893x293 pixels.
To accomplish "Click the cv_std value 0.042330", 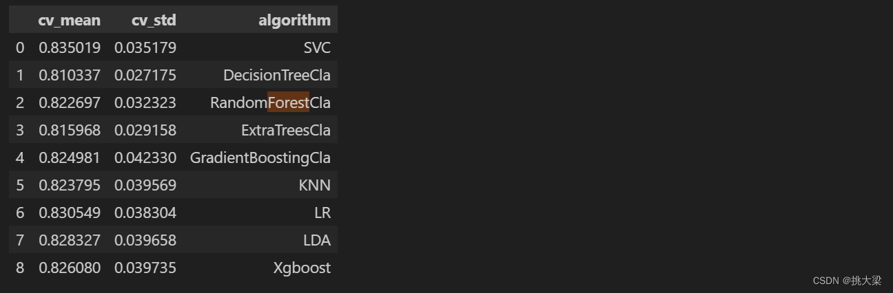I will pos(145,158).
